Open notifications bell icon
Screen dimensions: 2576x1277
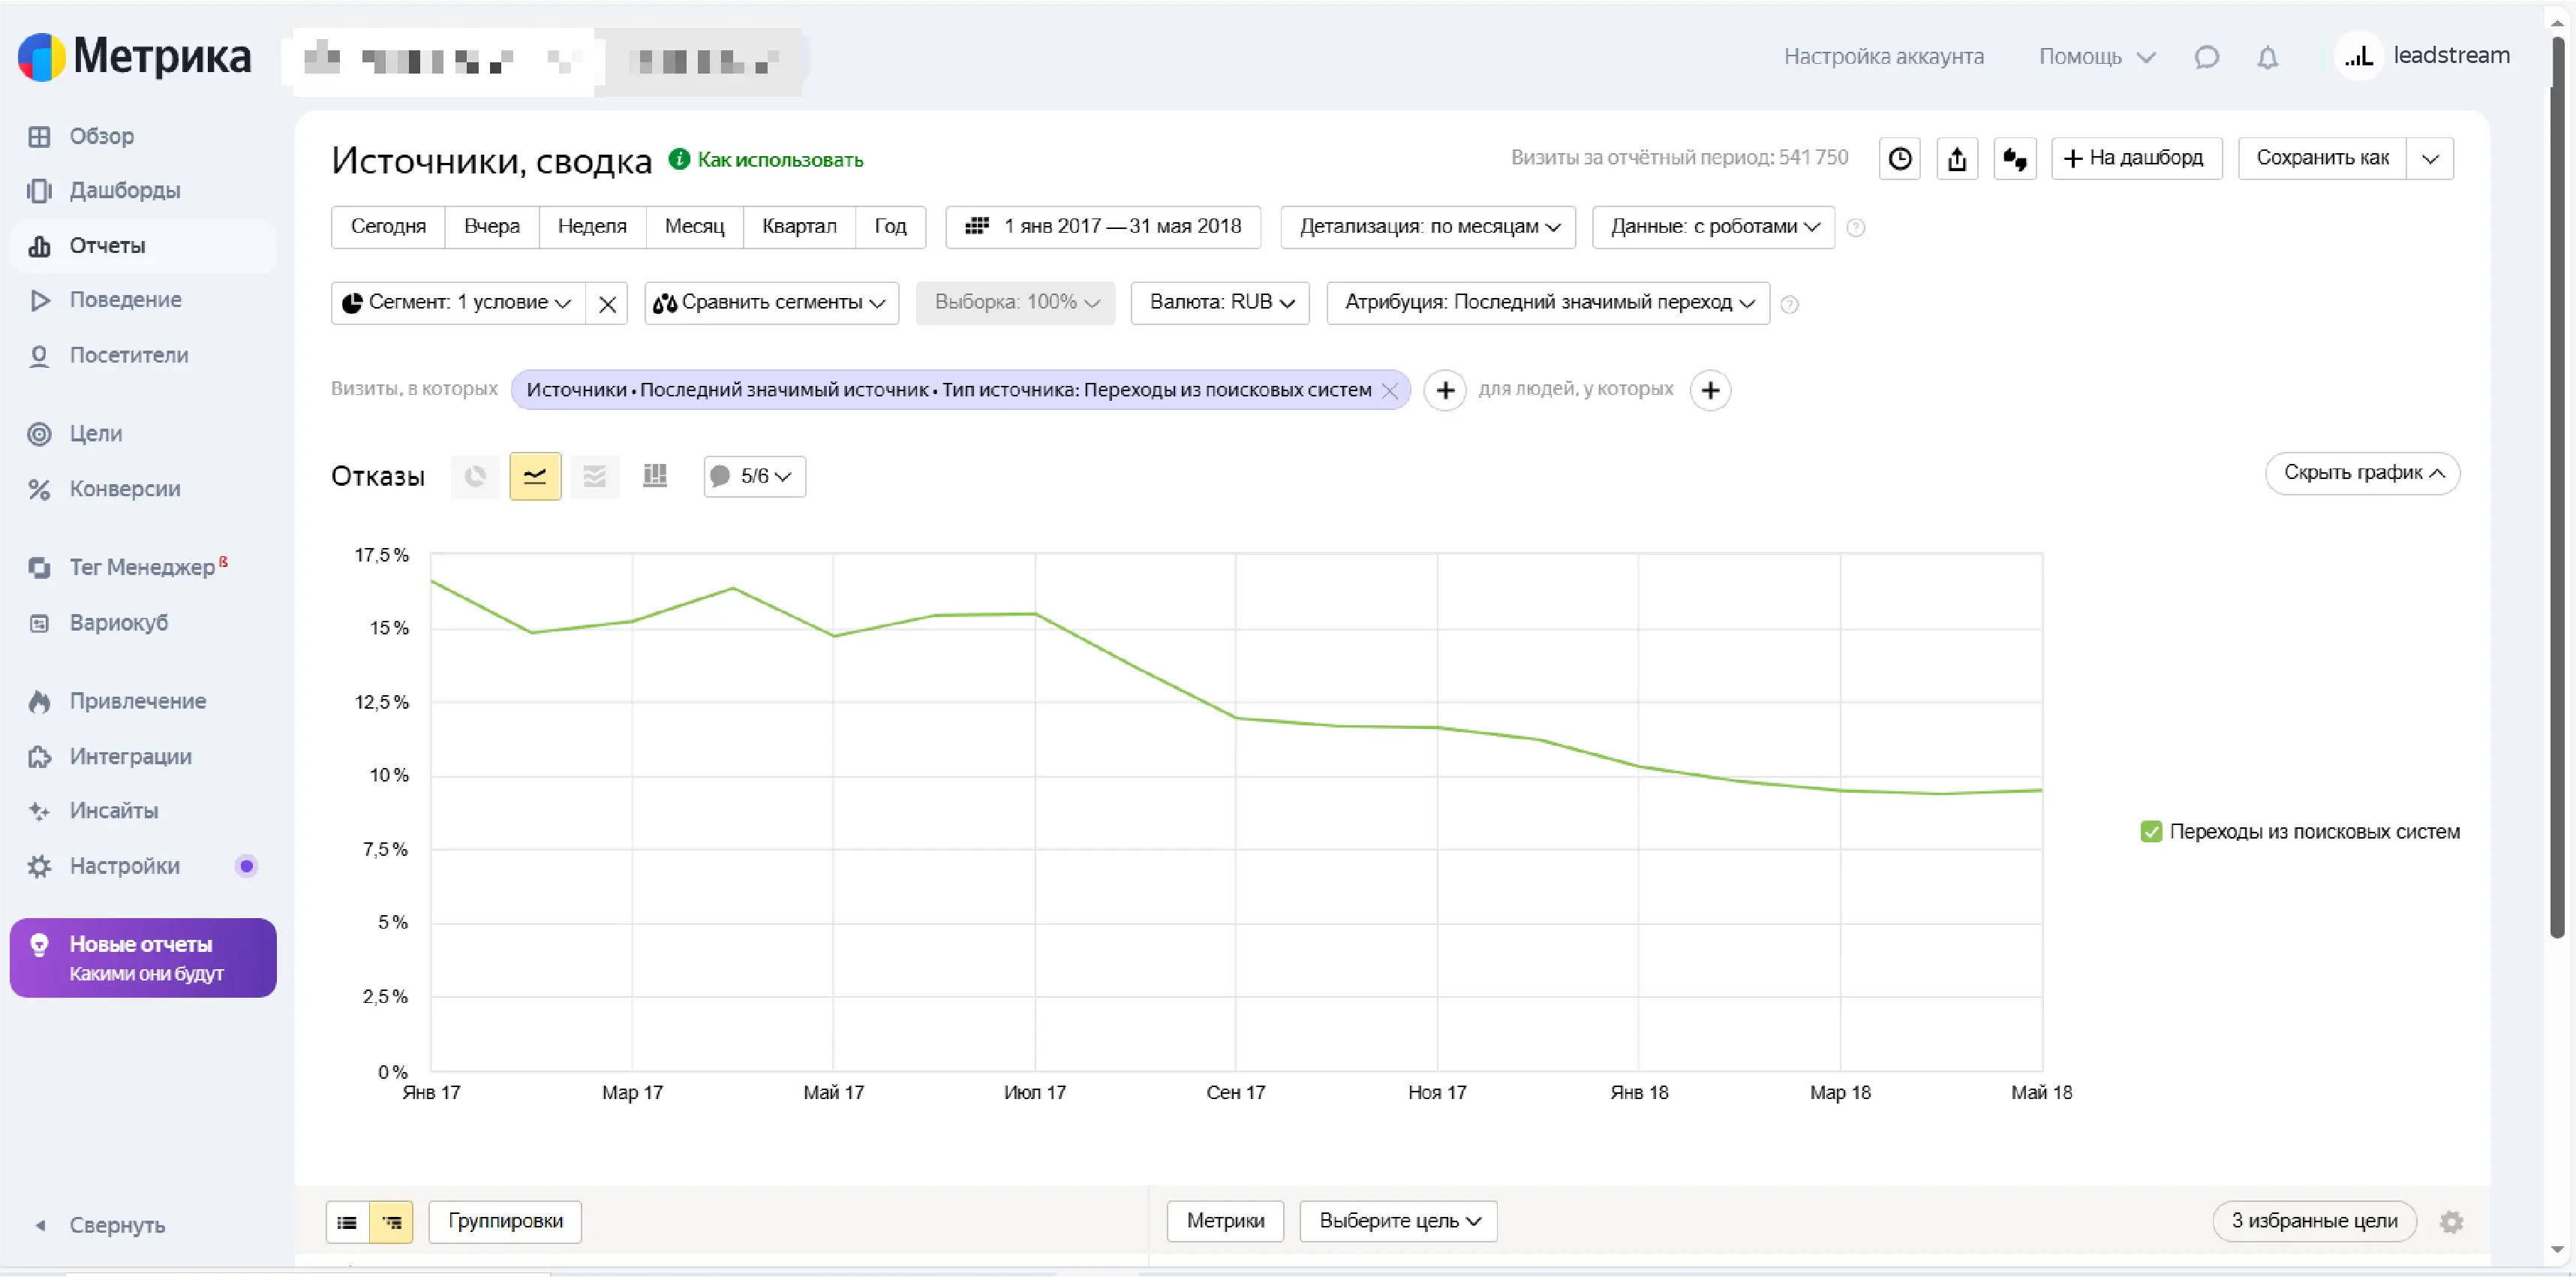pyautogui.click(x=2267, y=57)
